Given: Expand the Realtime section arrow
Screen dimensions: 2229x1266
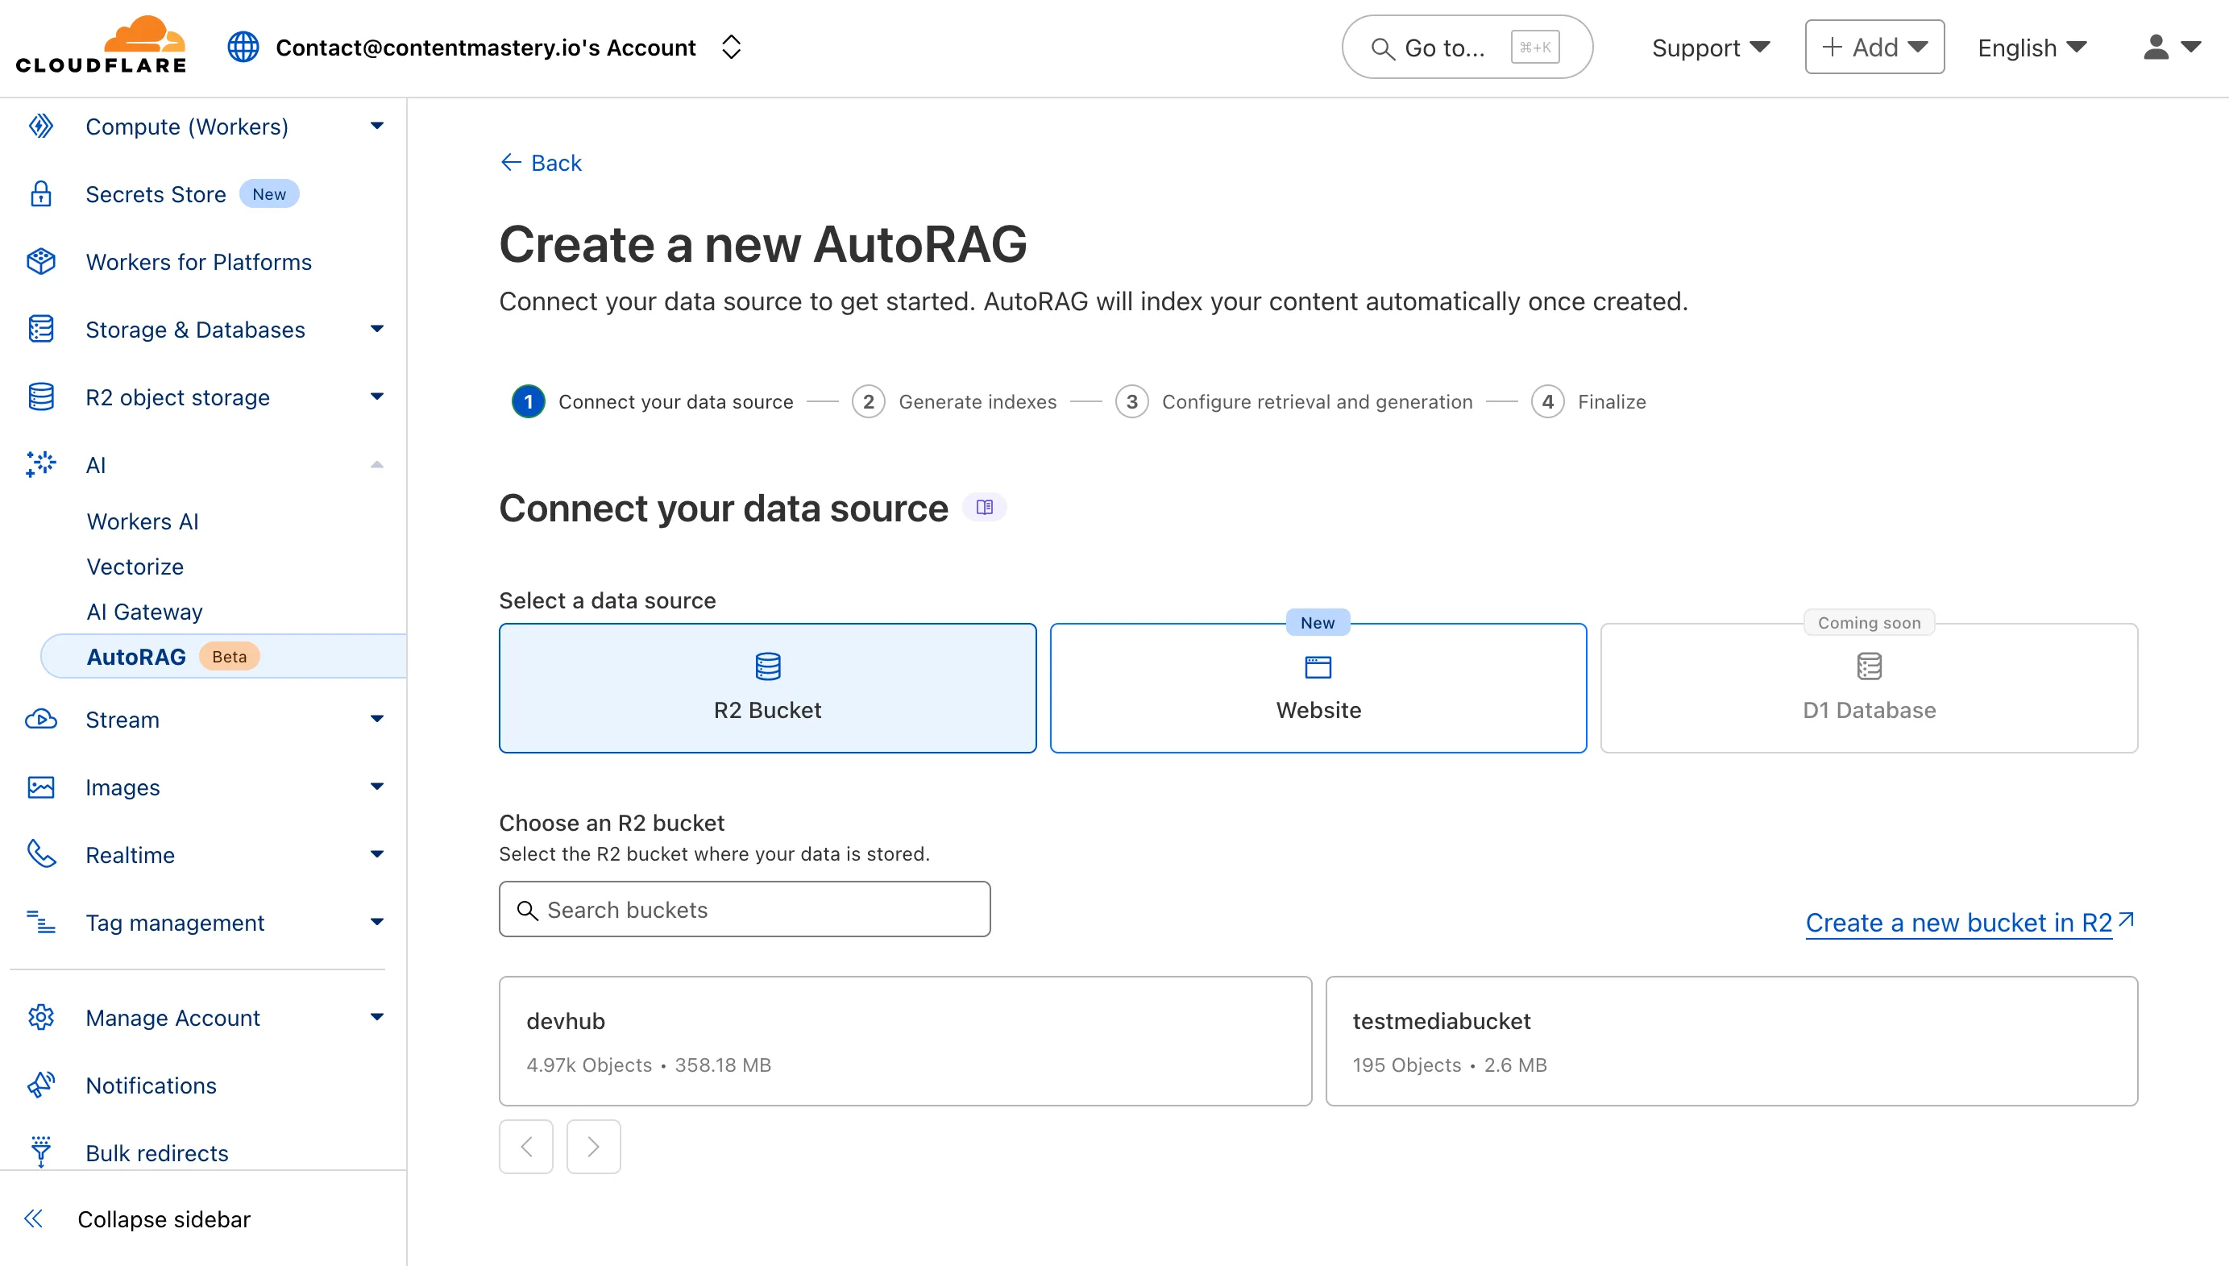Looking at the screenshot, I should click(376, 855).
